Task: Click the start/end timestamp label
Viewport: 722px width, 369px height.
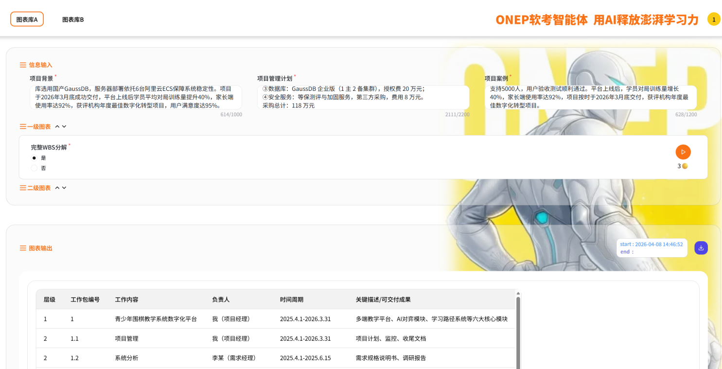Action: (x=652, y=247)
